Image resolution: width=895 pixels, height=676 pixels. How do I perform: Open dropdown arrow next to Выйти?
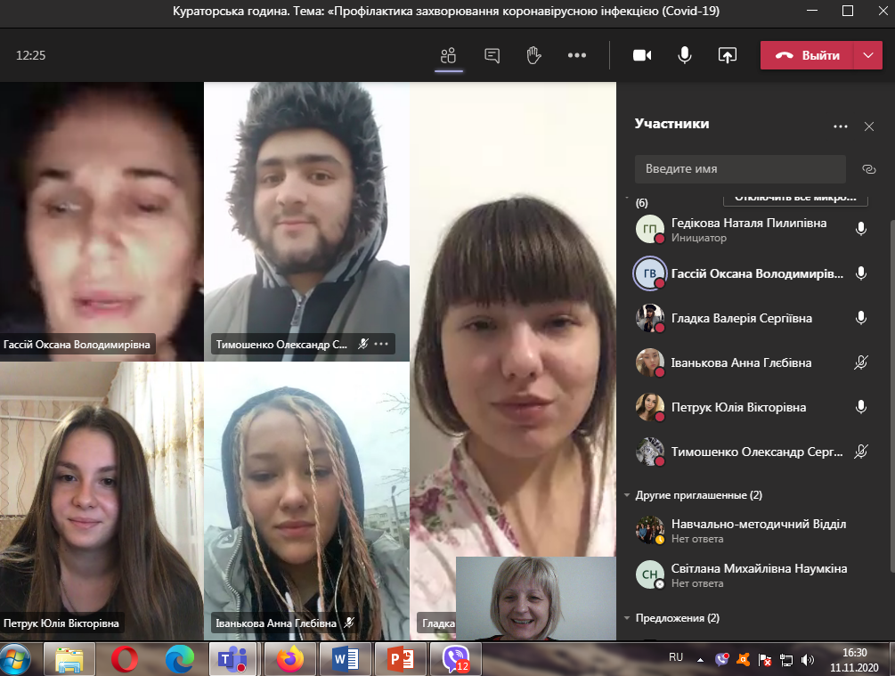pyautogui.click(x=868, y=55)
